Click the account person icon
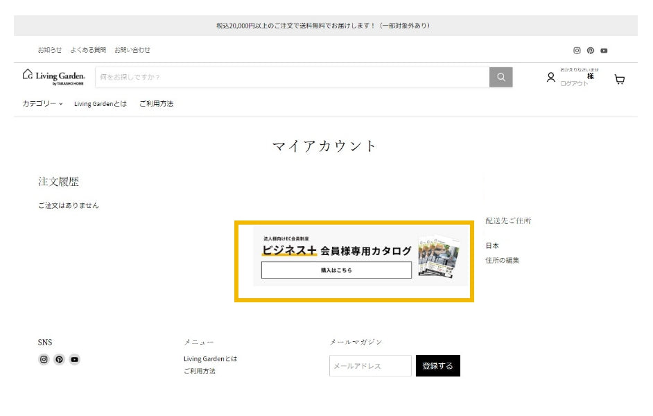 point(551,78)
